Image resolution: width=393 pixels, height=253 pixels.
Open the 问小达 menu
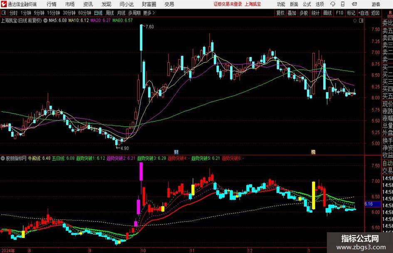(126, 4)
